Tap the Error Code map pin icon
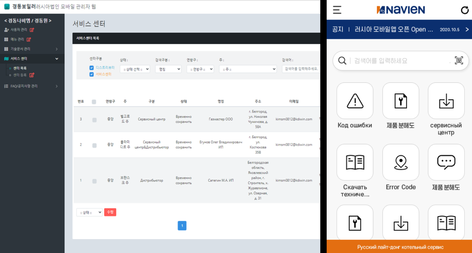The height and width of the screenshot is (253, 472). click(x=401, y=162)
